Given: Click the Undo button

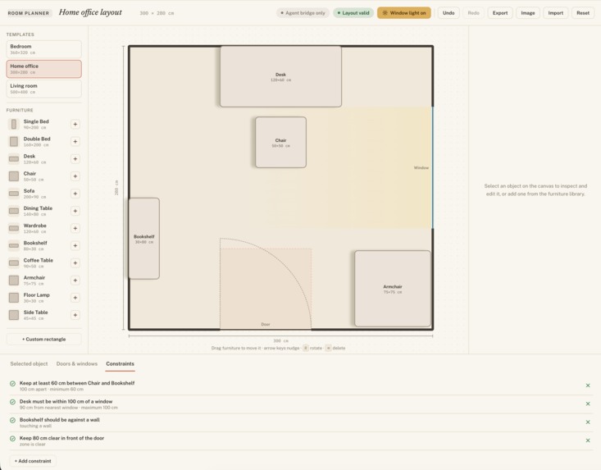Looking at the screenshot, I should coord(448,13).
